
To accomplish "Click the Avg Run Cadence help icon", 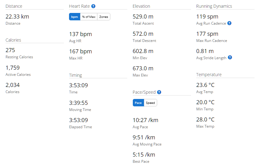I will click(x=230, y=23).
